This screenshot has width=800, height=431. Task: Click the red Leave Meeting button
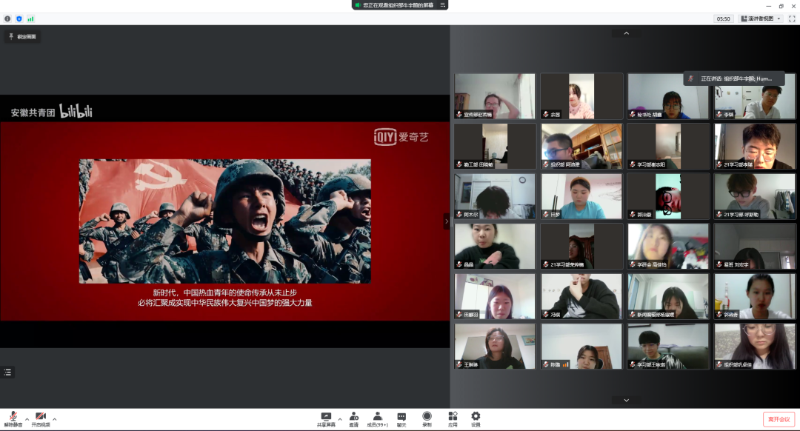point(779,419)
